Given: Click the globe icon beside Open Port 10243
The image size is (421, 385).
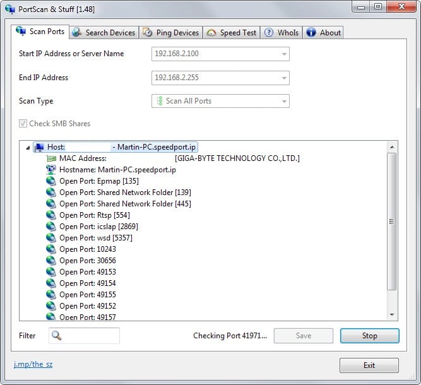Looking at the screenshot, I should click(51, 249).
